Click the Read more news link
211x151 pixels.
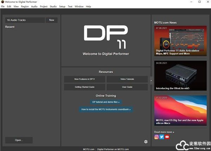(x=164, y=132)
